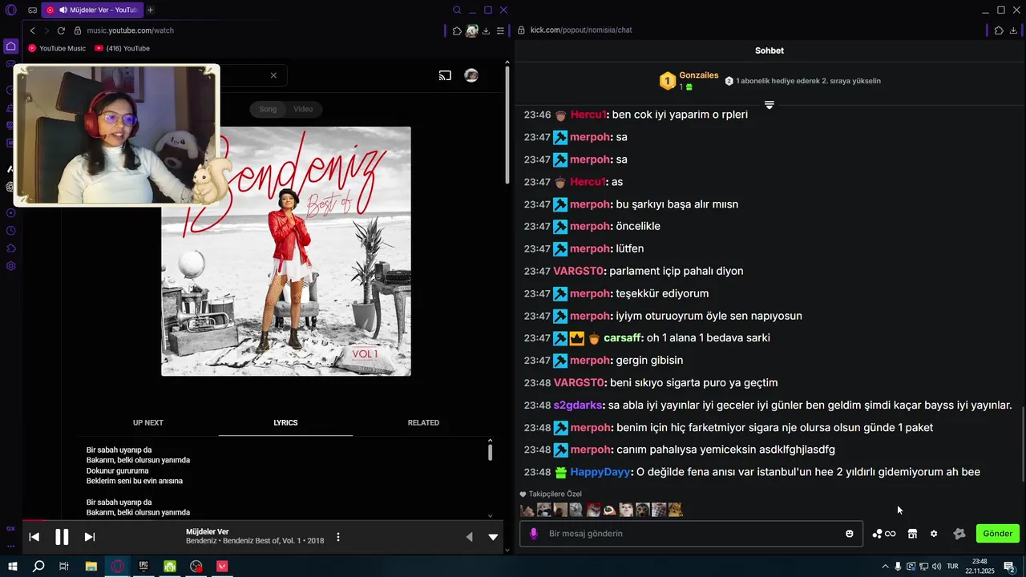Viewport: 1026px width, 577px height.
Task: Skip to the next track
Action: pyautogui.click(x=90, y=537)
